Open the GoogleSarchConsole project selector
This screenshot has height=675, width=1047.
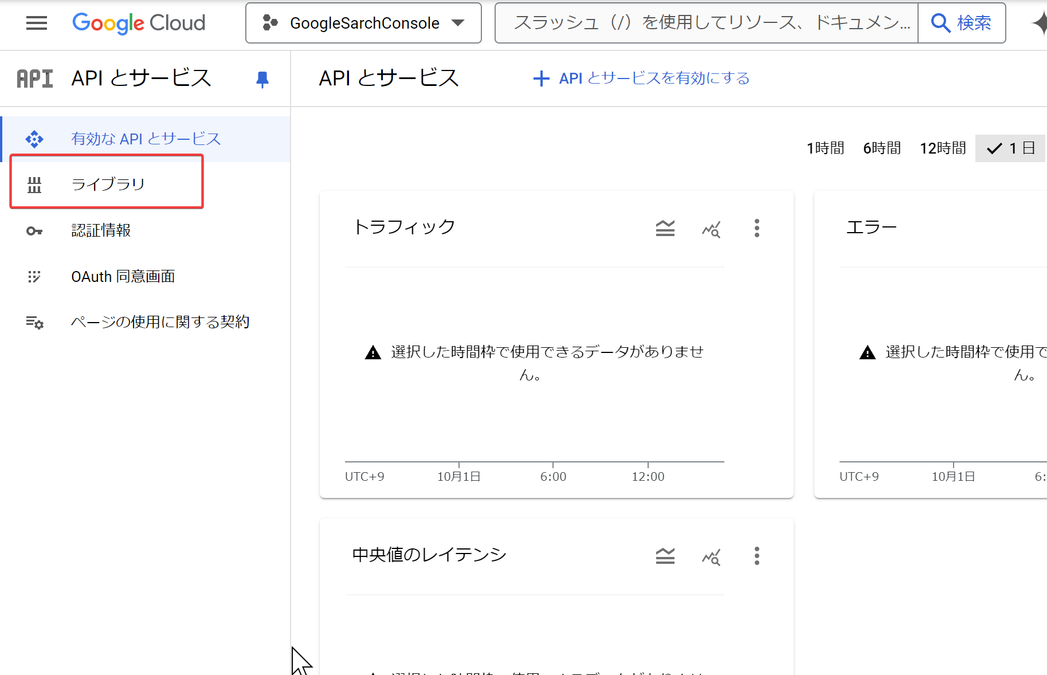(x=363, y=23)
